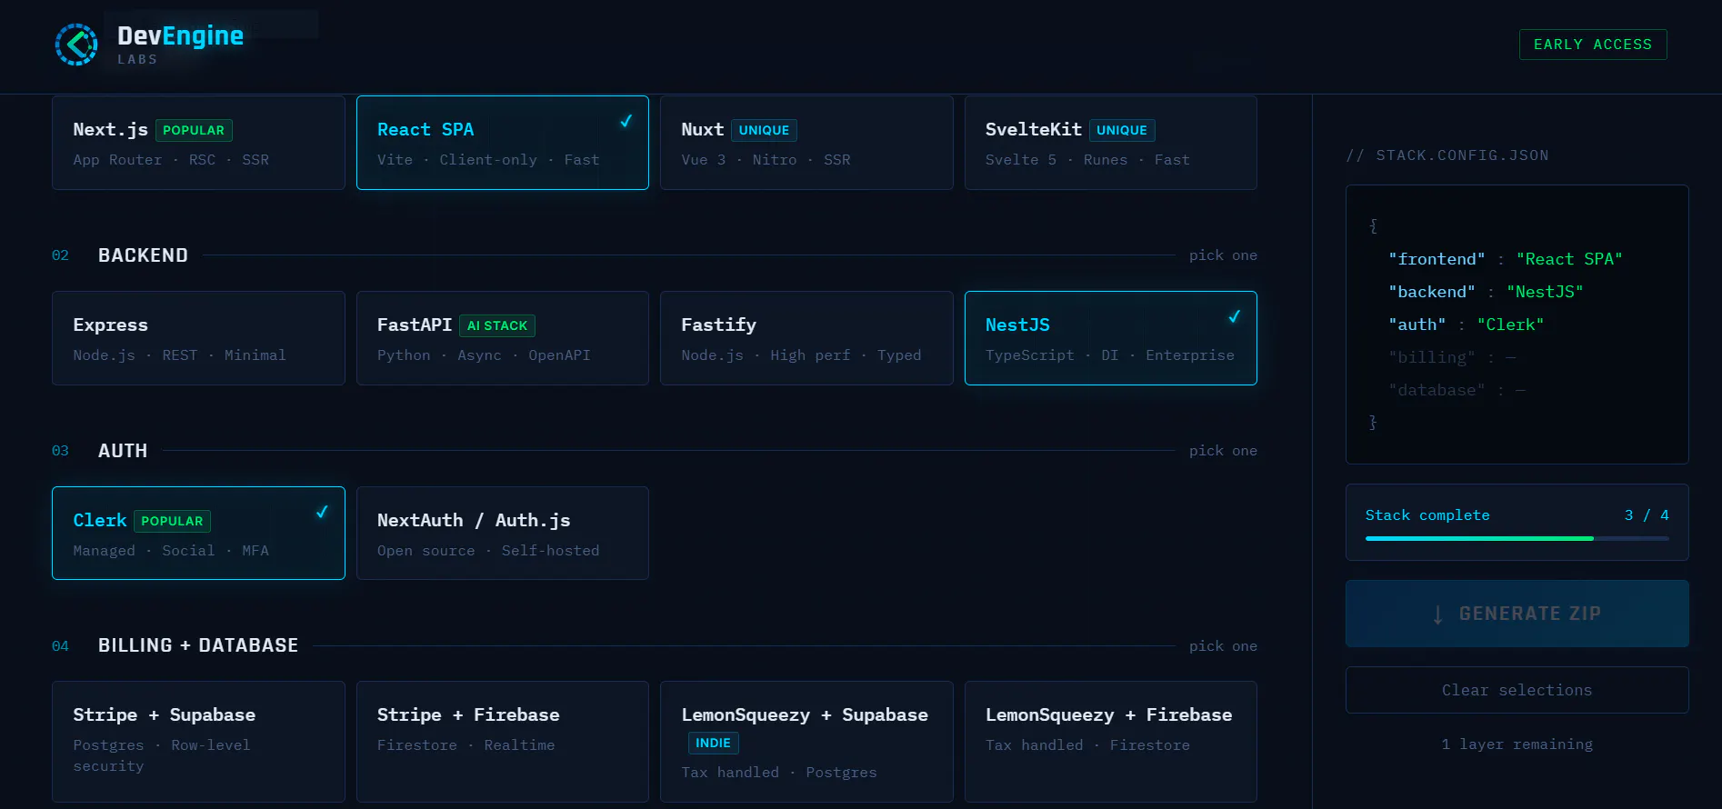The height and width of the screenshot is (809, 1722).
Task: Click the Generate ZIP button
Action: [1517, 614]
